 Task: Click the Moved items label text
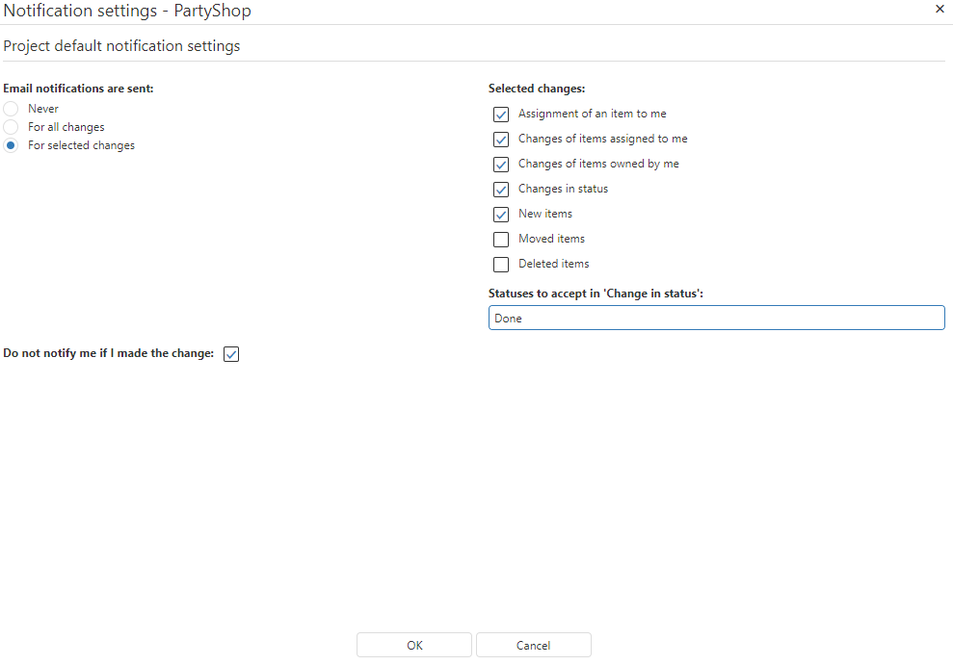(x=551, y=239)
